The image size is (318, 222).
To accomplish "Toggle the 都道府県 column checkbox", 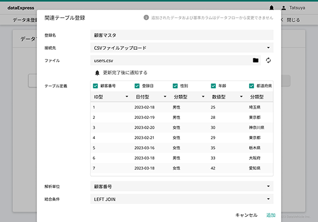I will pyautogui.click(x=252, y=86).
